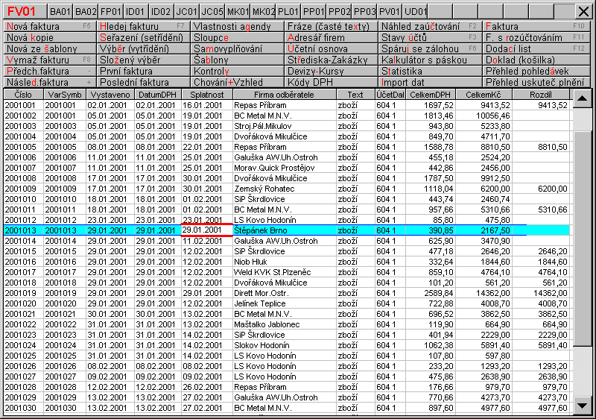Open Kódy DPH
596x419 pixels.
click(x=331, y=82)
